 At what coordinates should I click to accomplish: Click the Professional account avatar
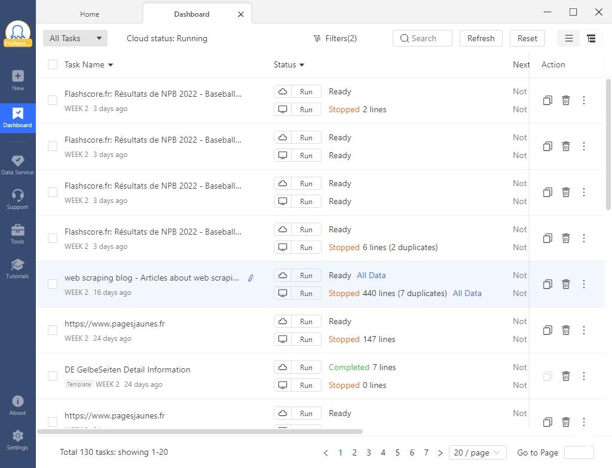coord(17,33)
